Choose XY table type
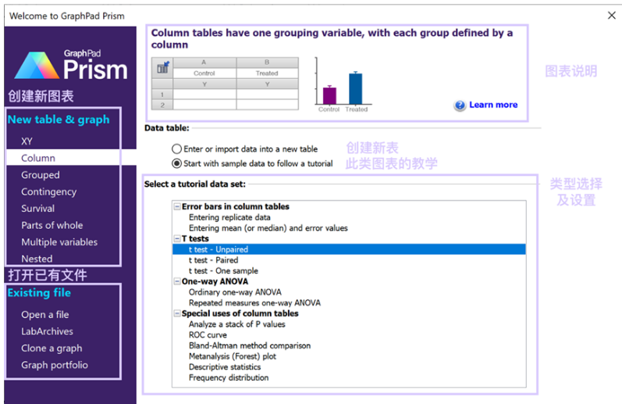 point(27,141)
